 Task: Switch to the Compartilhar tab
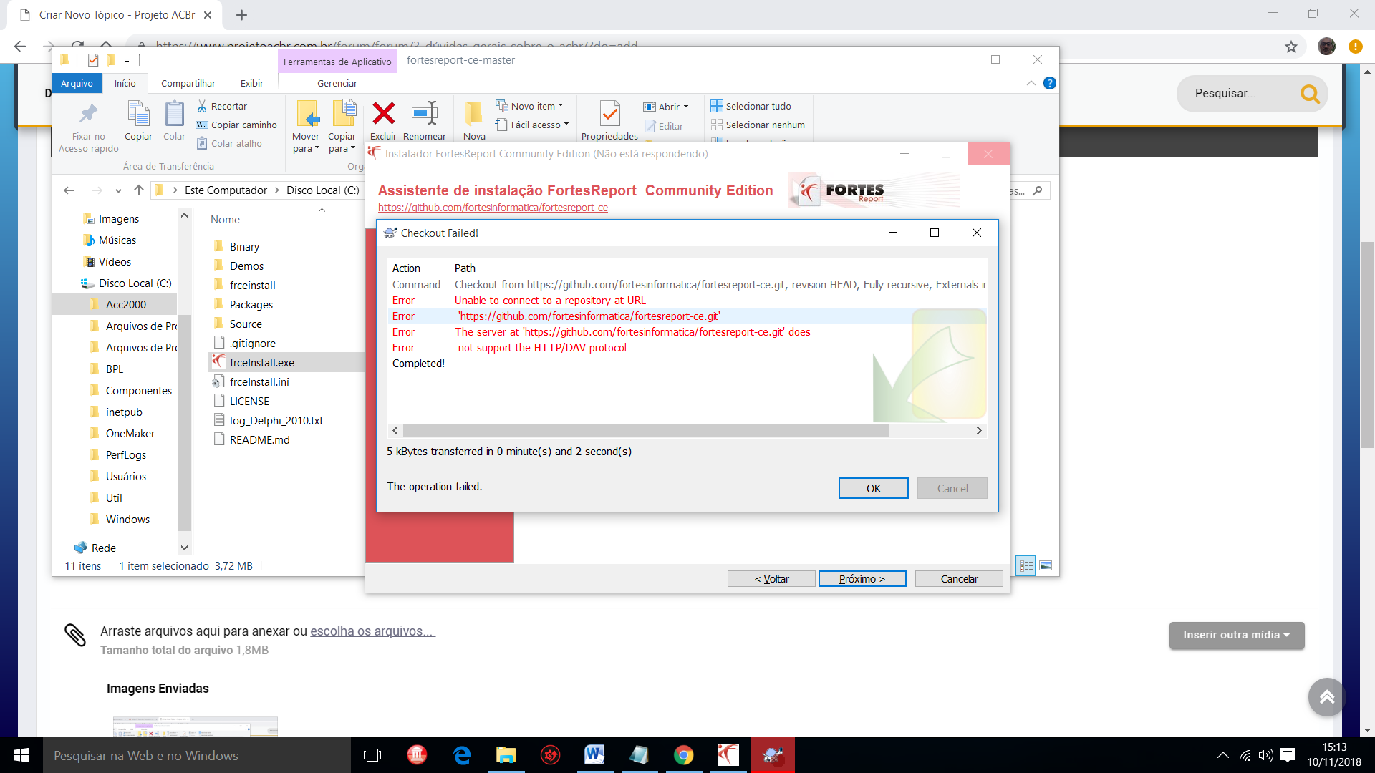(188, 83)
